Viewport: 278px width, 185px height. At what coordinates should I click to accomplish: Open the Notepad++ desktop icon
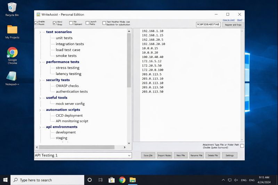click(12, 76)
